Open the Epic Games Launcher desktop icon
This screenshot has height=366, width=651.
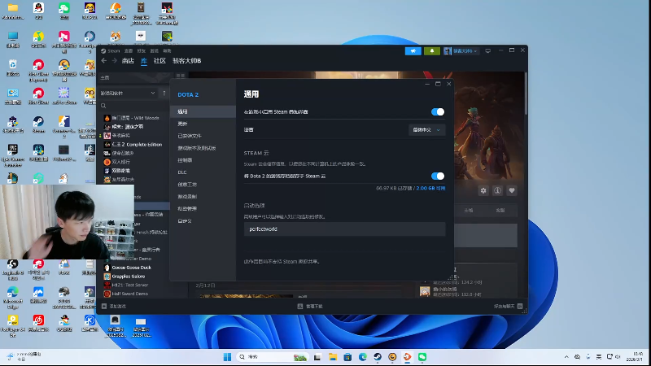tap(12, 155)
